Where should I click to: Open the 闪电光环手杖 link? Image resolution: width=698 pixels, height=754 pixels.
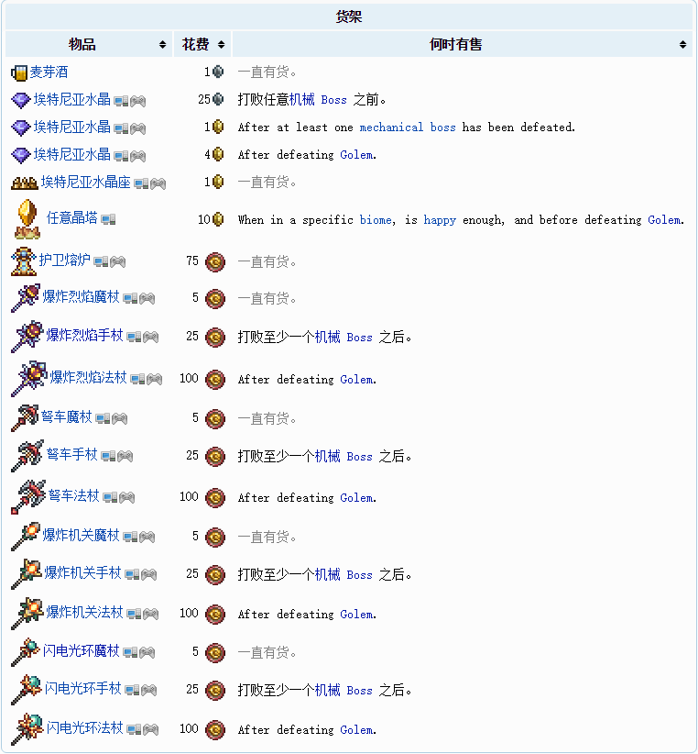(x=82, y=689)
